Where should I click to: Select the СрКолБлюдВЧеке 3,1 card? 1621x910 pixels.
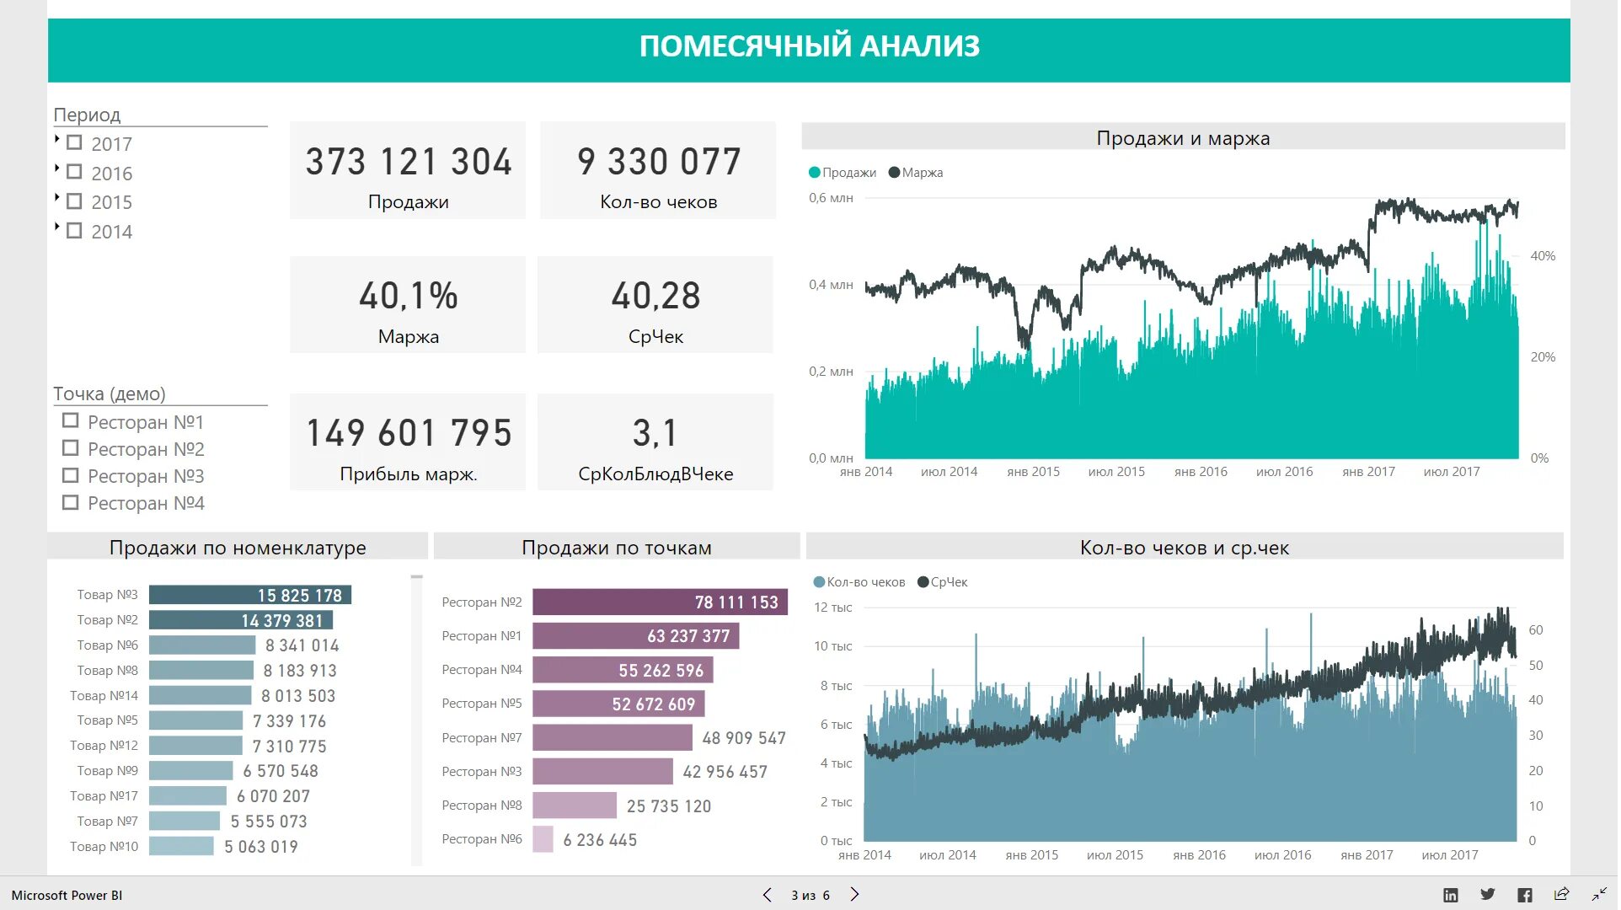[x=656, y=443]
